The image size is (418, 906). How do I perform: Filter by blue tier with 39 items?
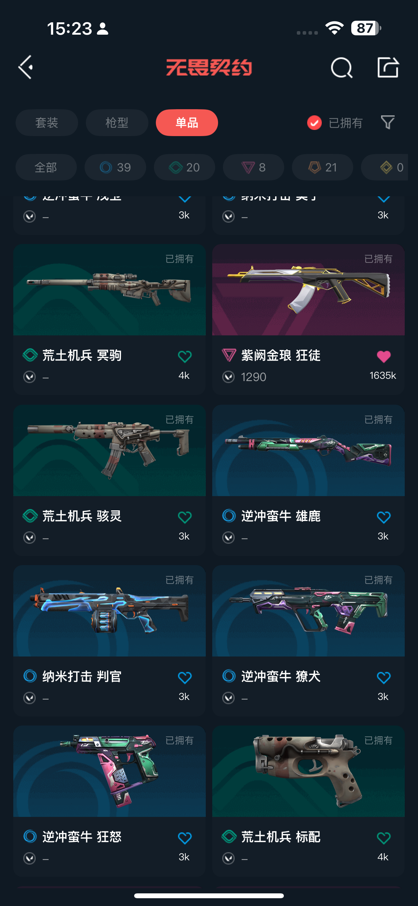(115, 167)
